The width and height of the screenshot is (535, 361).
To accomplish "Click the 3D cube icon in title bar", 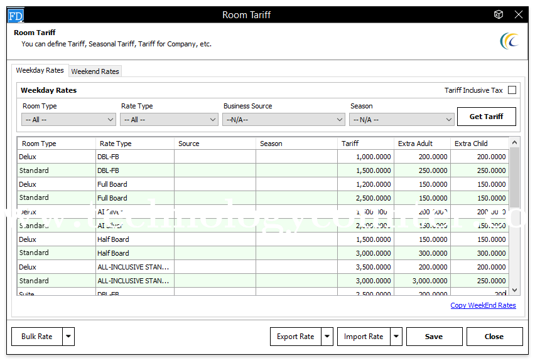I will 499,14.
